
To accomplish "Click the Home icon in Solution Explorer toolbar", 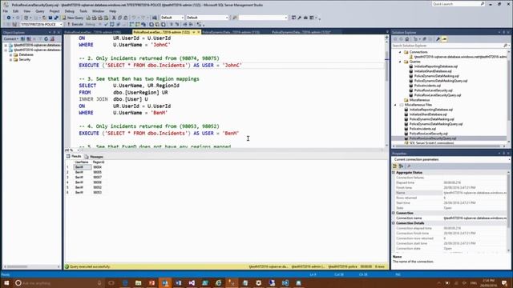I will [407, 39].
